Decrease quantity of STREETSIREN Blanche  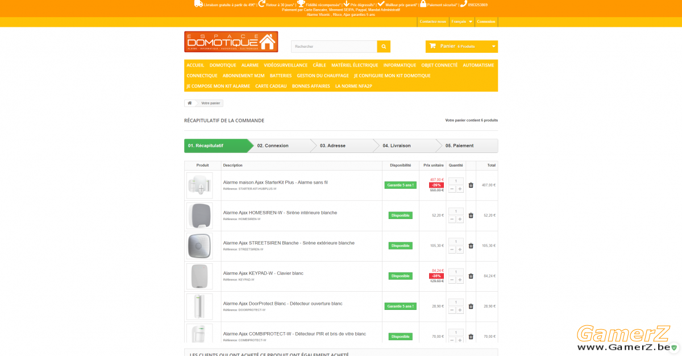[x=452, y=249]
